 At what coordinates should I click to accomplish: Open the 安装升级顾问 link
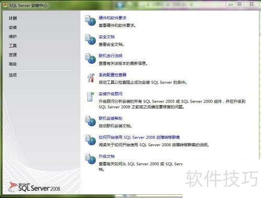(x=111, y=94)
